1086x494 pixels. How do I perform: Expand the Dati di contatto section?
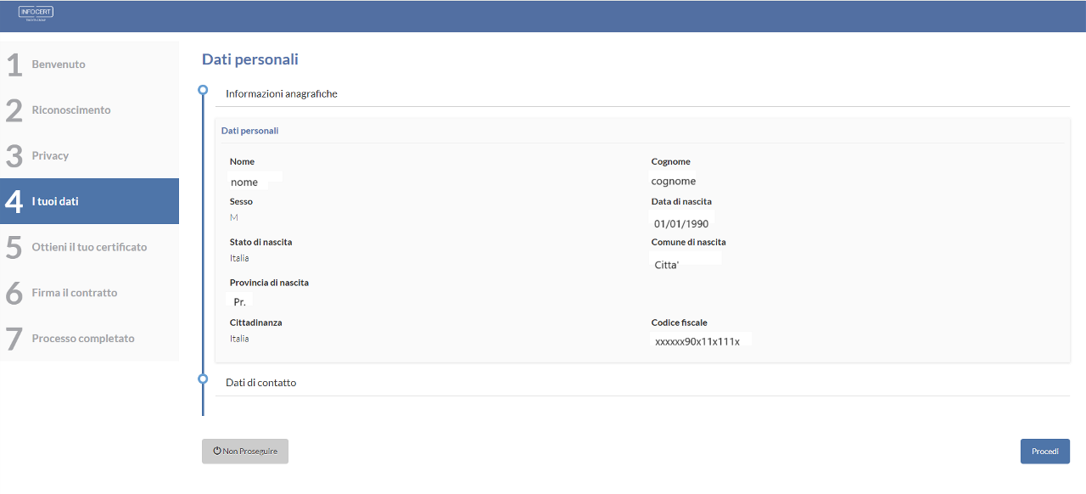coord(261,383)
